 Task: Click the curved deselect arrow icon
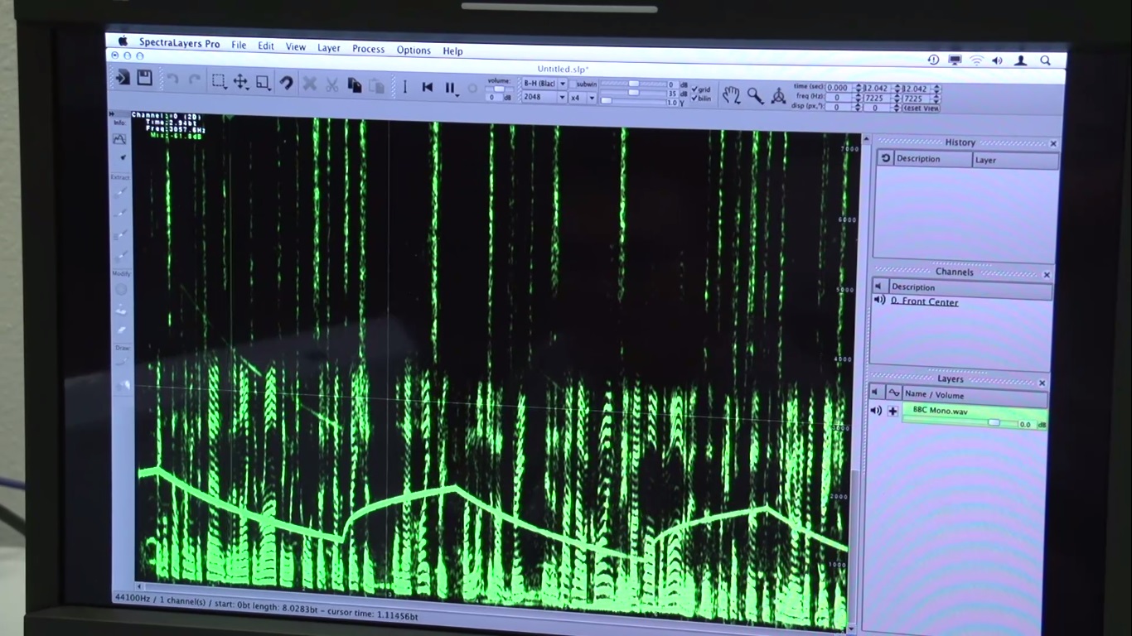pyautogui.click(x=286, y=83)
